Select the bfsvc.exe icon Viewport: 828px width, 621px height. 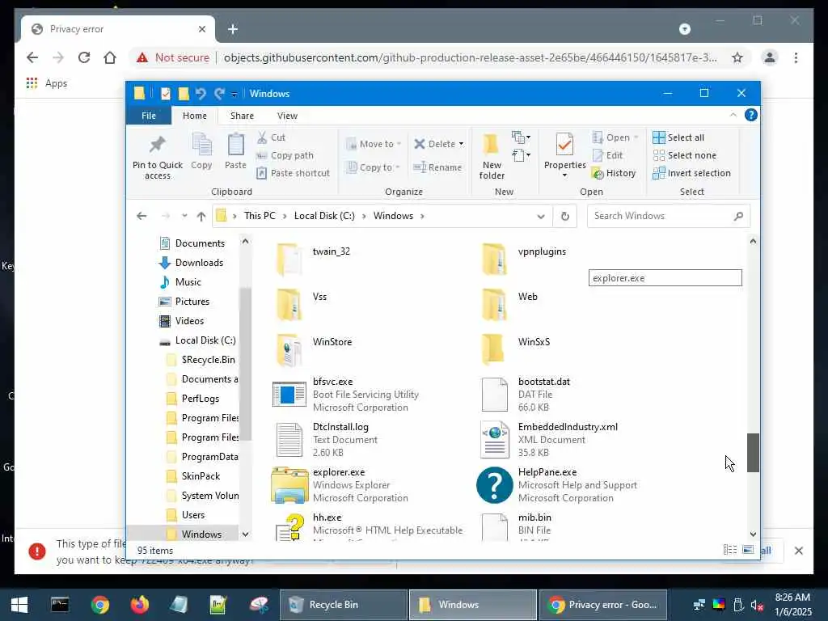[x=289, y=394]
